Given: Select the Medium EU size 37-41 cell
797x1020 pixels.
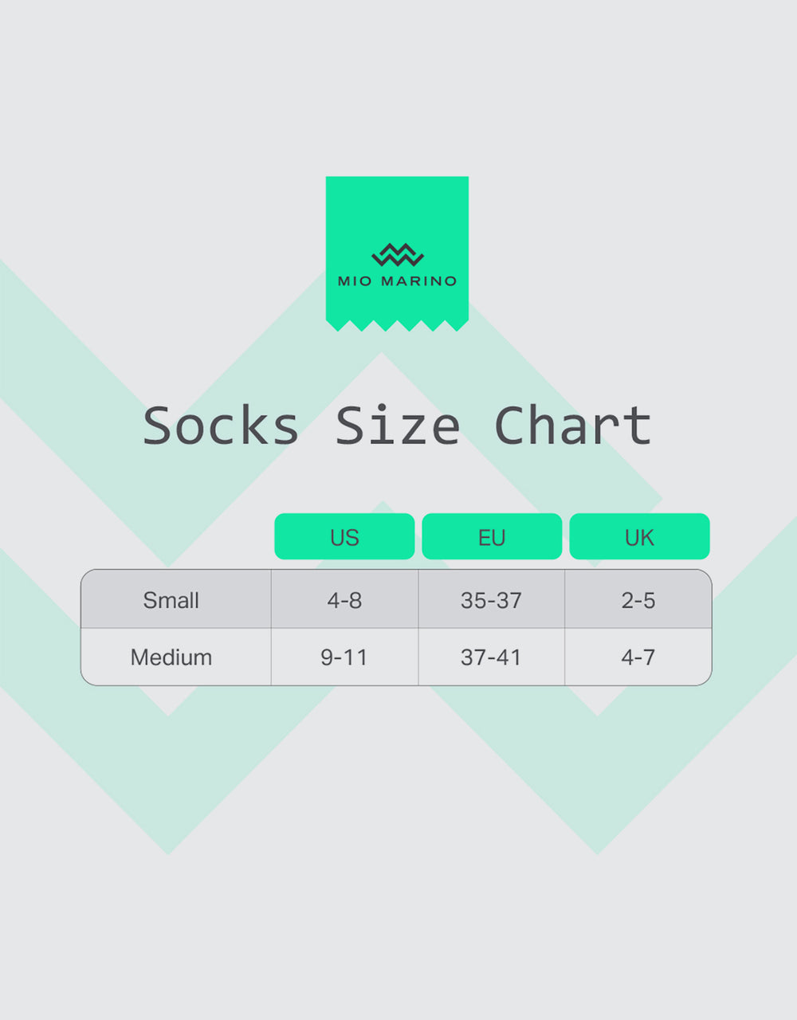Looking at the screenshot, I should [492, 657].
